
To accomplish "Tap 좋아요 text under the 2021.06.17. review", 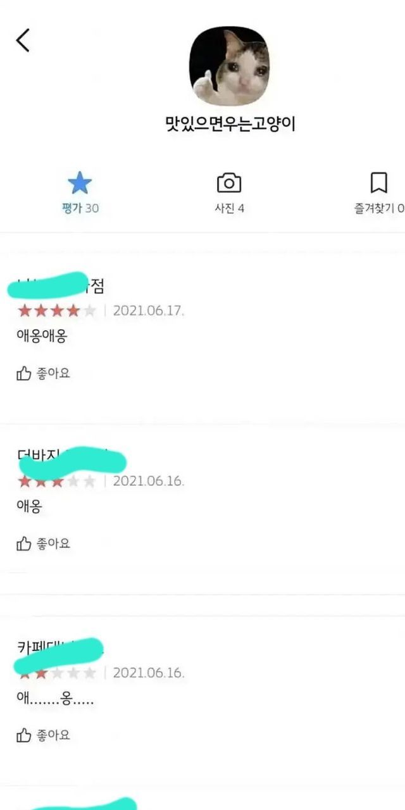I will click(x=53, y=373).
